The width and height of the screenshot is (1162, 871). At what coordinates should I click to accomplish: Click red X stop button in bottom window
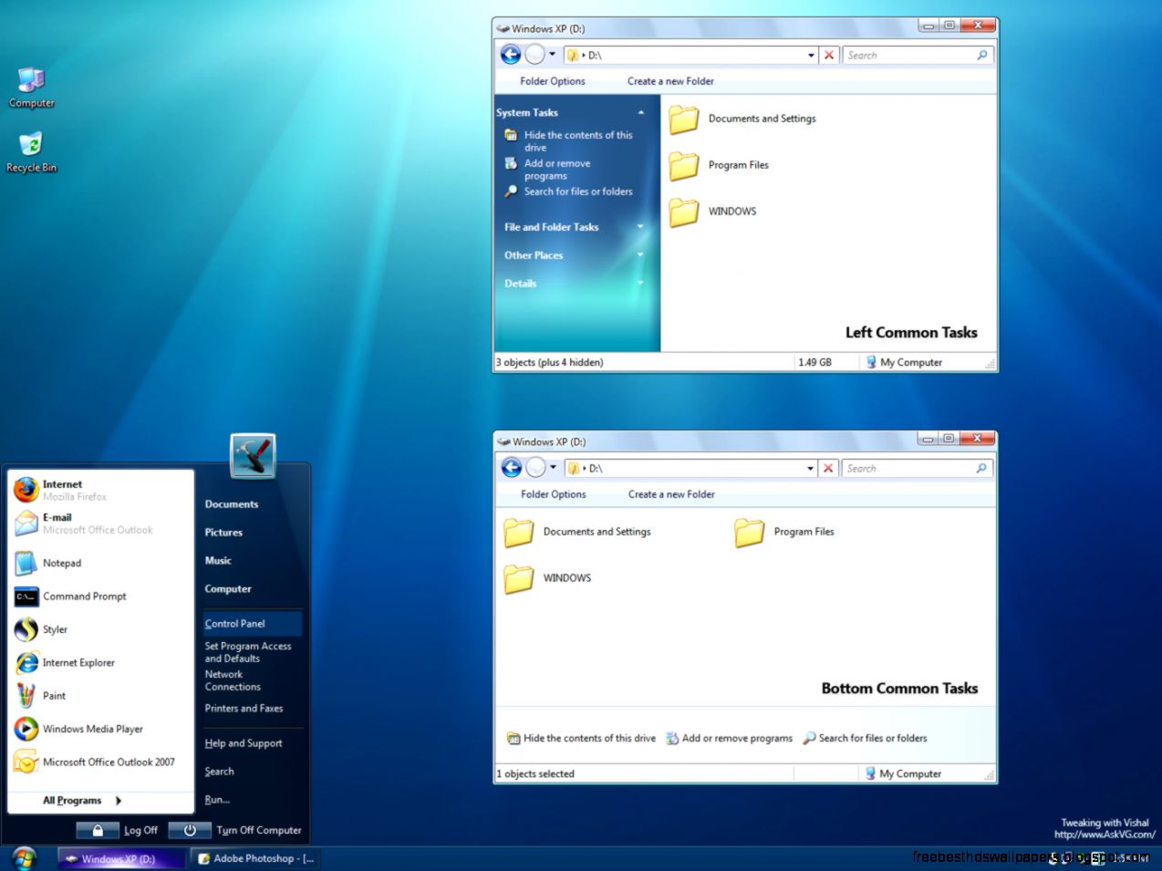[828, 468]
